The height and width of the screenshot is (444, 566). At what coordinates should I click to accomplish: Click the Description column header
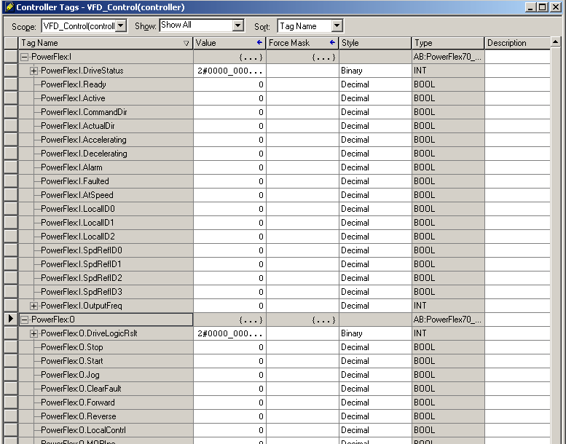coord(516,43)
